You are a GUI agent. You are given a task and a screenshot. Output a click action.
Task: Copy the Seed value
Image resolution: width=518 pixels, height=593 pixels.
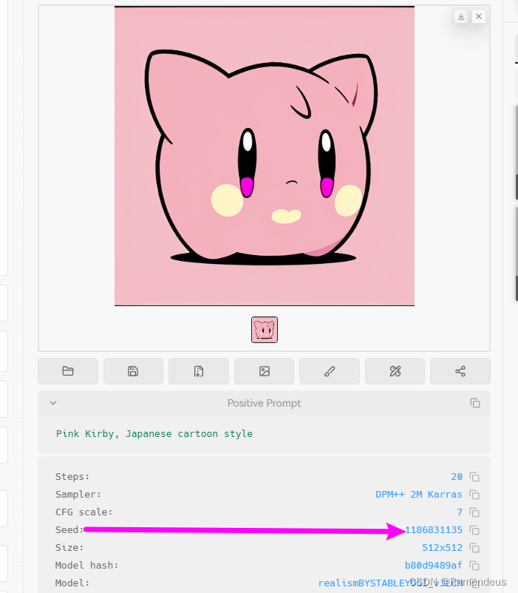pyautogui.click(x=474, y=530)
